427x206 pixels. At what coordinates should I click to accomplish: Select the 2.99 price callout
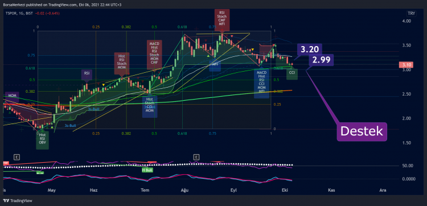tap(321, 60)
